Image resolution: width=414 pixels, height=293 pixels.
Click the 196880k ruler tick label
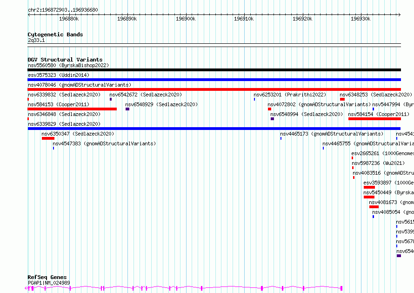(x=69, y=19)
